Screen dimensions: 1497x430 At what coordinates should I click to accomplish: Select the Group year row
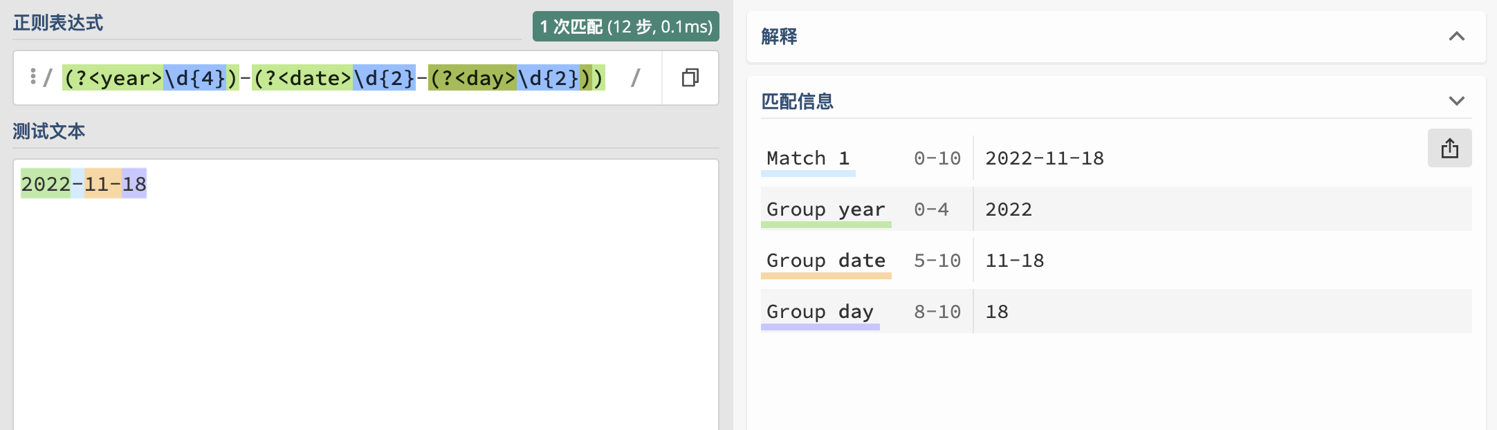pos(1116,209)
